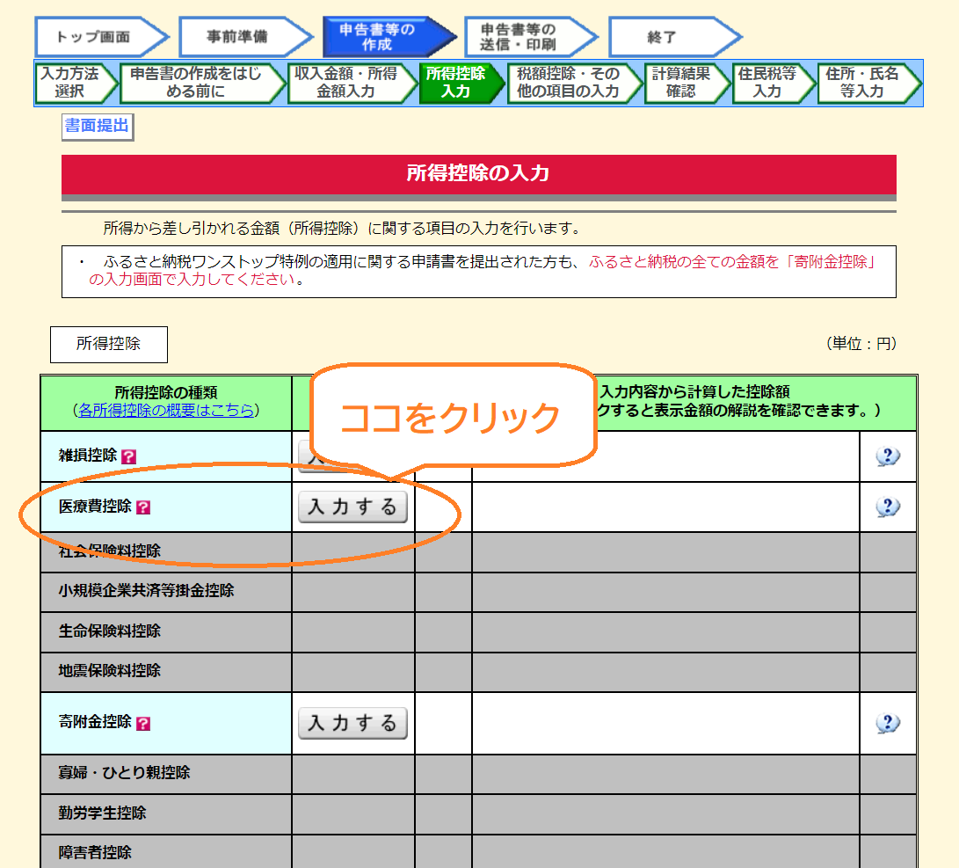Open the help balloon in the 雑損控除 row
Screen dimensions: 959x868
tap(888, 456)
